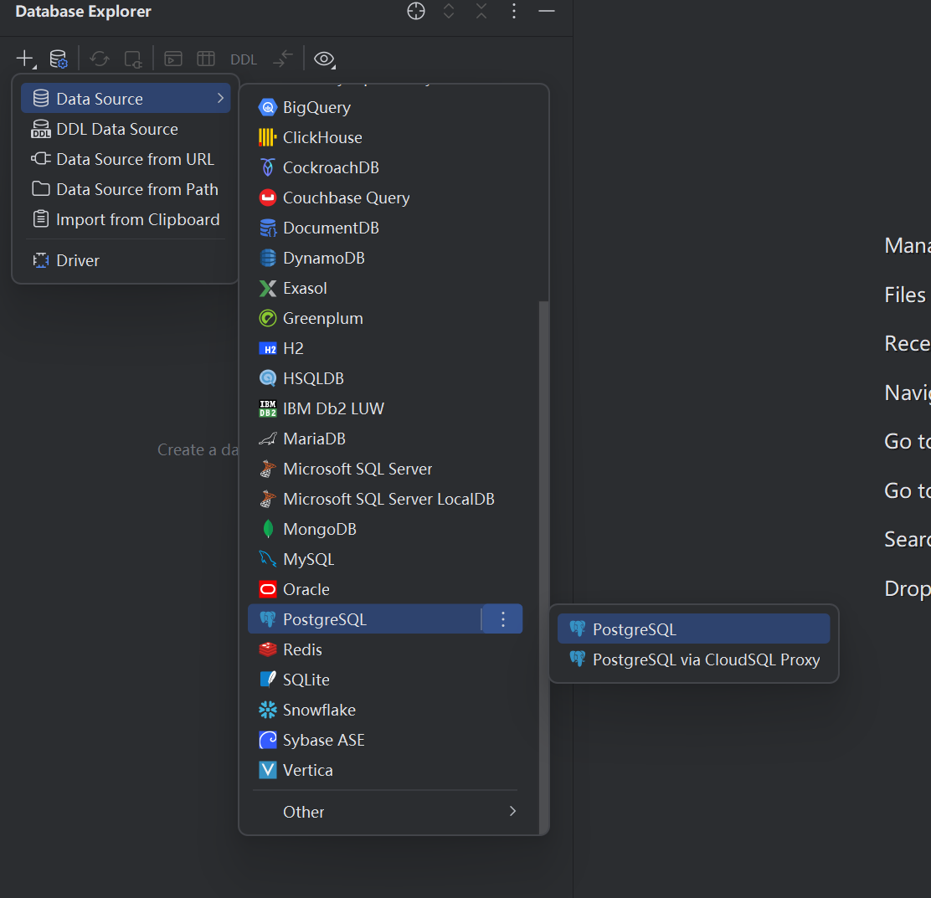This screenshot has height=898, width=931.
Task: Click the New (plus) toolbar icon
Action: coord(25,59)
